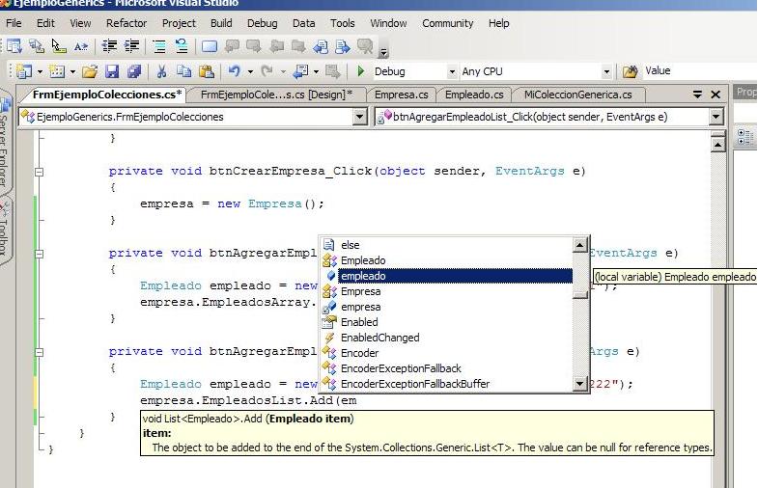
Task: Decrease line indent in text editor toolbar
Action: pos(109,46)
